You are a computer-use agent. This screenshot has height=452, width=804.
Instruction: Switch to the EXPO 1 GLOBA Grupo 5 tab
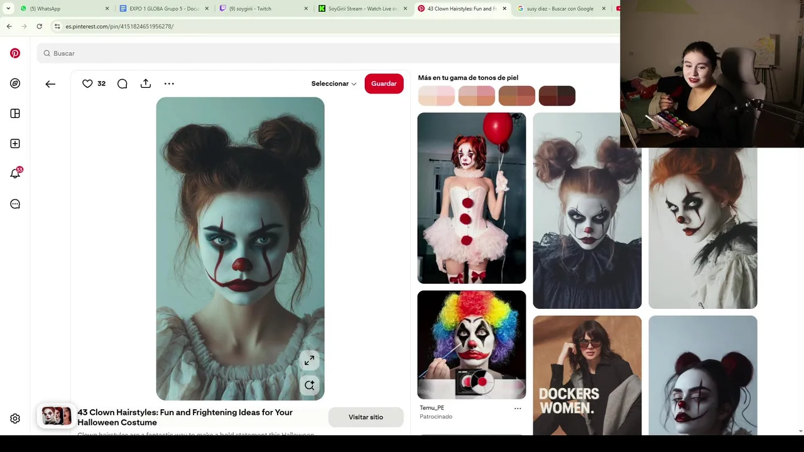coord(165,9)
